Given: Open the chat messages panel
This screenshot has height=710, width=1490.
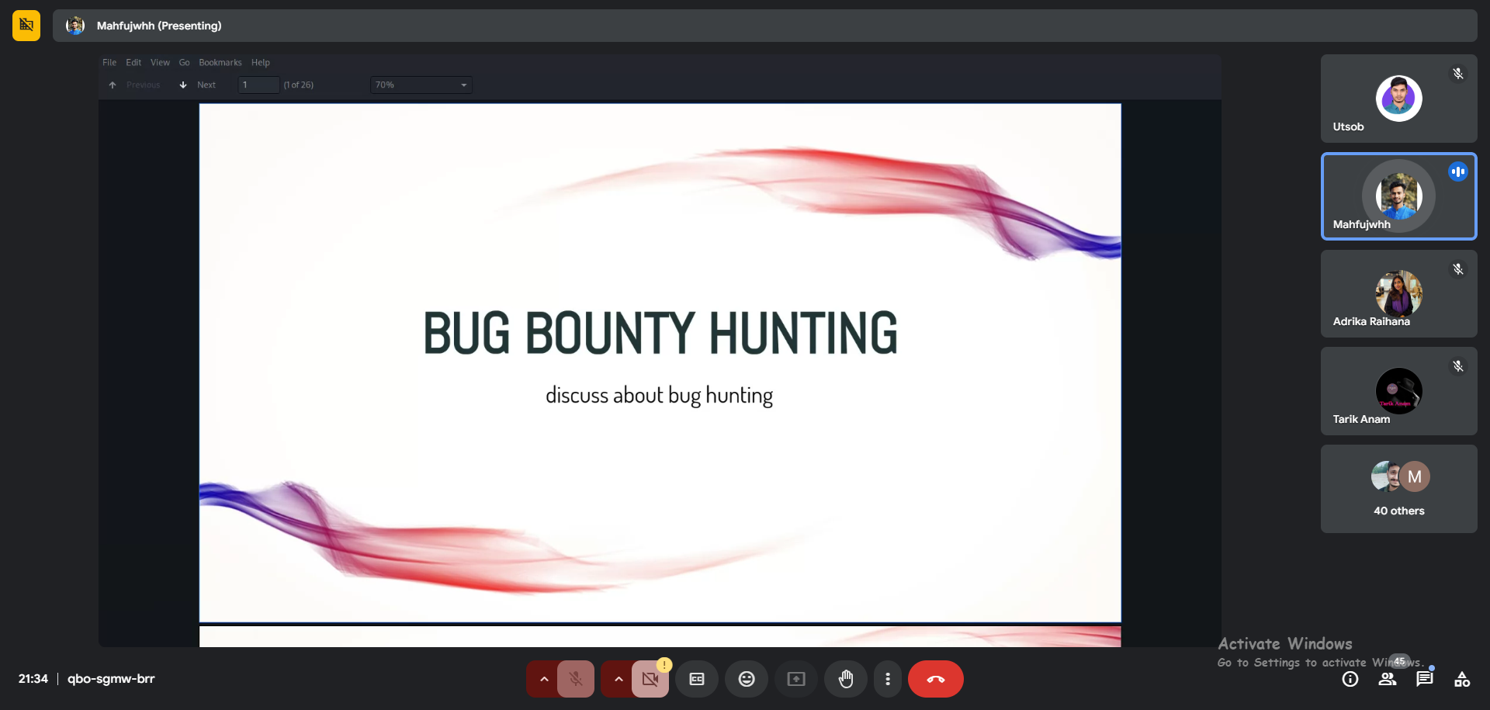Looking at the screenshot, I should pyautogui.click(x=1424, y=680).
